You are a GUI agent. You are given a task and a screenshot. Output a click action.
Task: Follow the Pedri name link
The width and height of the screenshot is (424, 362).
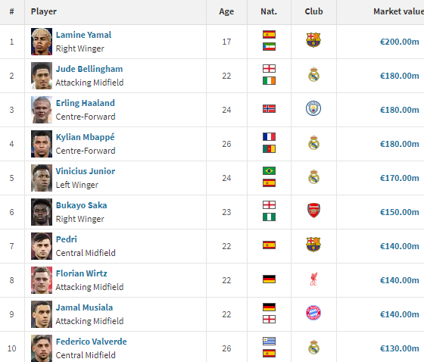[x=67, y=239]
